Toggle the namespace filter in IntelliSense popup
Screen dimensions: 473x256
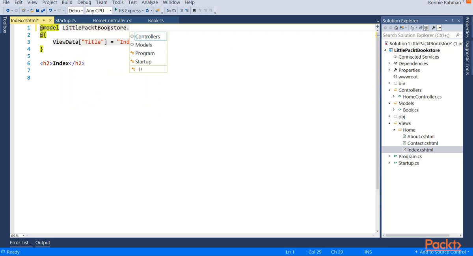click(x=140, y=69)
